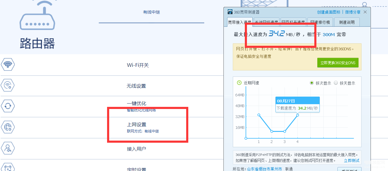
Task: Click the chart data point for test 1
Action: click(259, 115)
